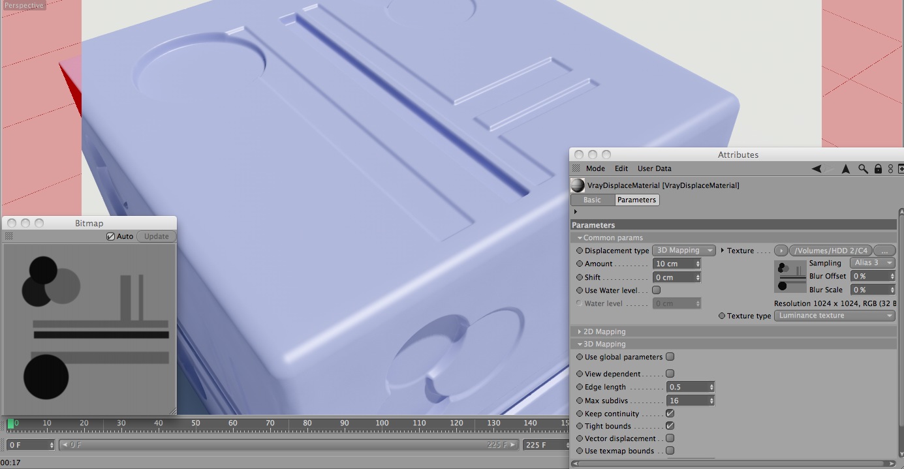Viewport: 904px width, 469px height.
Task: Click the keyframe circle beside Max subdivs
Action: click(x=580, y=401)
